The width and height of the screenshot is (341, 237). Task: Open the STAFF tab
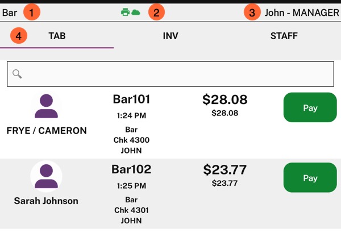(x=284, y=36)
